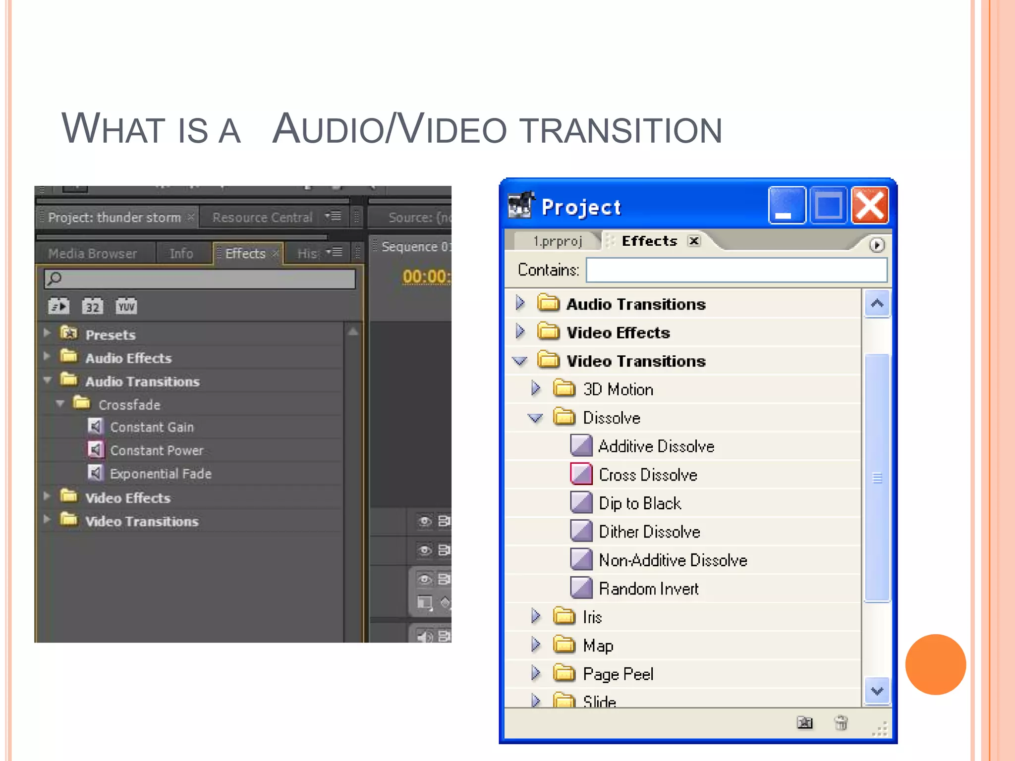Select the Constant Power transition icon

(96, 450)
